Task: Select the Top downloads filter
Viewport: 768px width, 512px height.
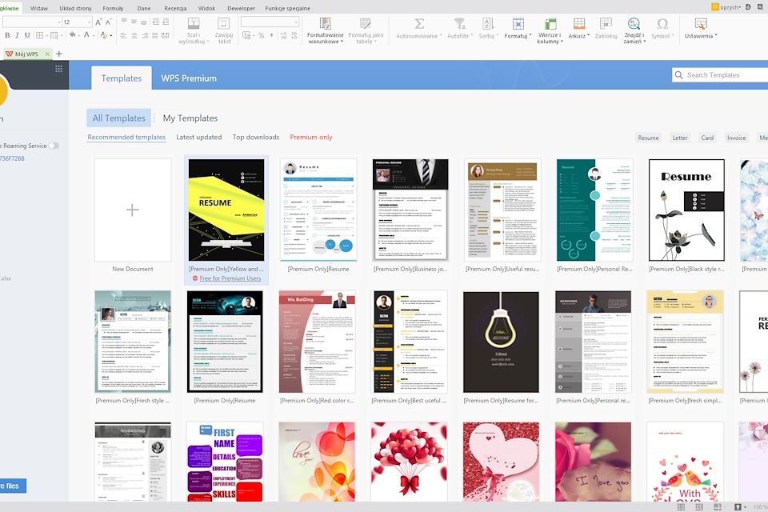Action: (256, 137)
